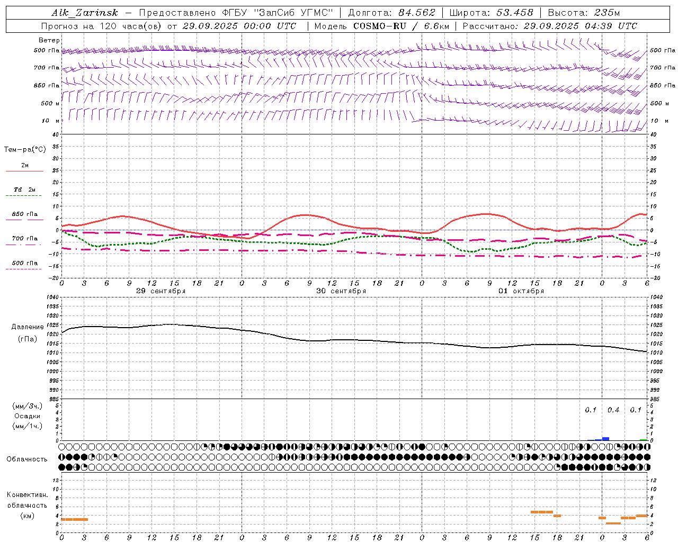
Task: Click the '(мм/3ч.)' precipitation unit label
Action: 27,406
